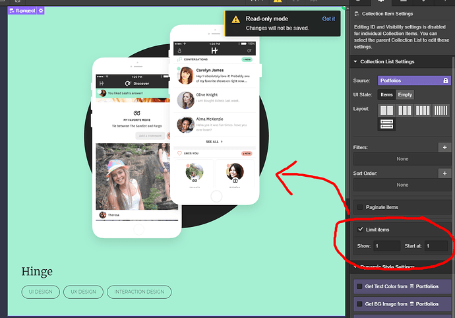
Task: Add a new filter with plus
Action: 444,148
